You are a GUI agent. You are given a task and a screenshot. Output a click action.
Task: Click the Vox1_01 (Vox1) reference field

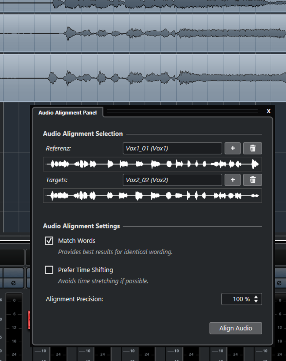(172, 148)
